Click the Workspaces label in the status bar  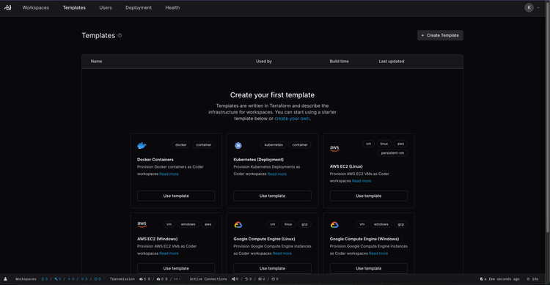(x=26, y=279)
